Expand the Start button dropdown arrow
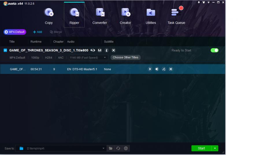The height and width of the screenshot is (155, 267). click(215, 148)
